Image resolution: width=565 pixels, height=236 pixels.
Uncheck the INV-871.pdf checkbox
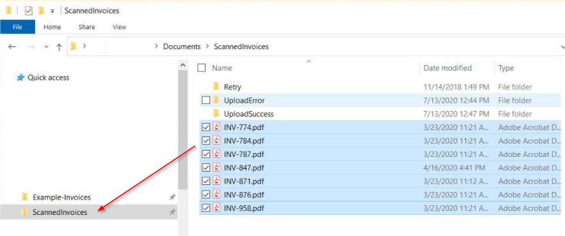[206, 181]
